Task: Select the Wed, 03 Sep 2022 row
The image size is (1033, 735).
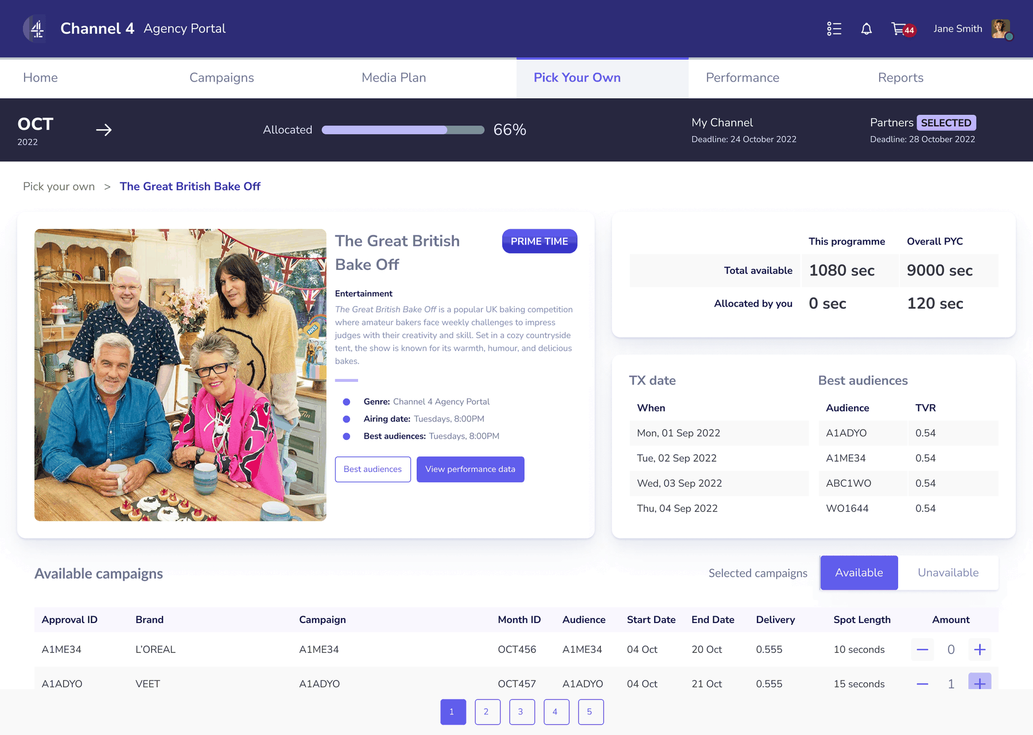Action: (x=719, y=483)
